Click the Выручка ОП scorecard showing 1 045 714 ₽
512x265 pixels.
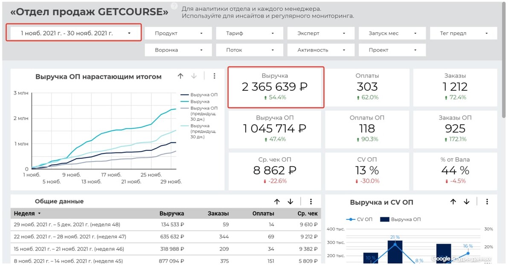(275, 129)
